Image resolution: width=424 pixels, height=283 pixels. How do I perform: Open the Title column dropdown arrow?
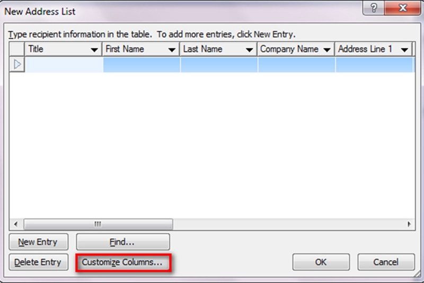click(94, 49)
